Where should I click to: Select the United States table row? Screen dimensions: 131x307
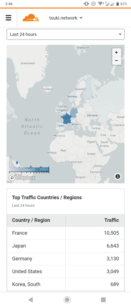65,272
